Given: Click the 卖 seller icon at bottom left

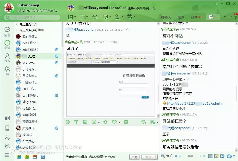Looking at the screenshot, I should click(x=43, y=156).
